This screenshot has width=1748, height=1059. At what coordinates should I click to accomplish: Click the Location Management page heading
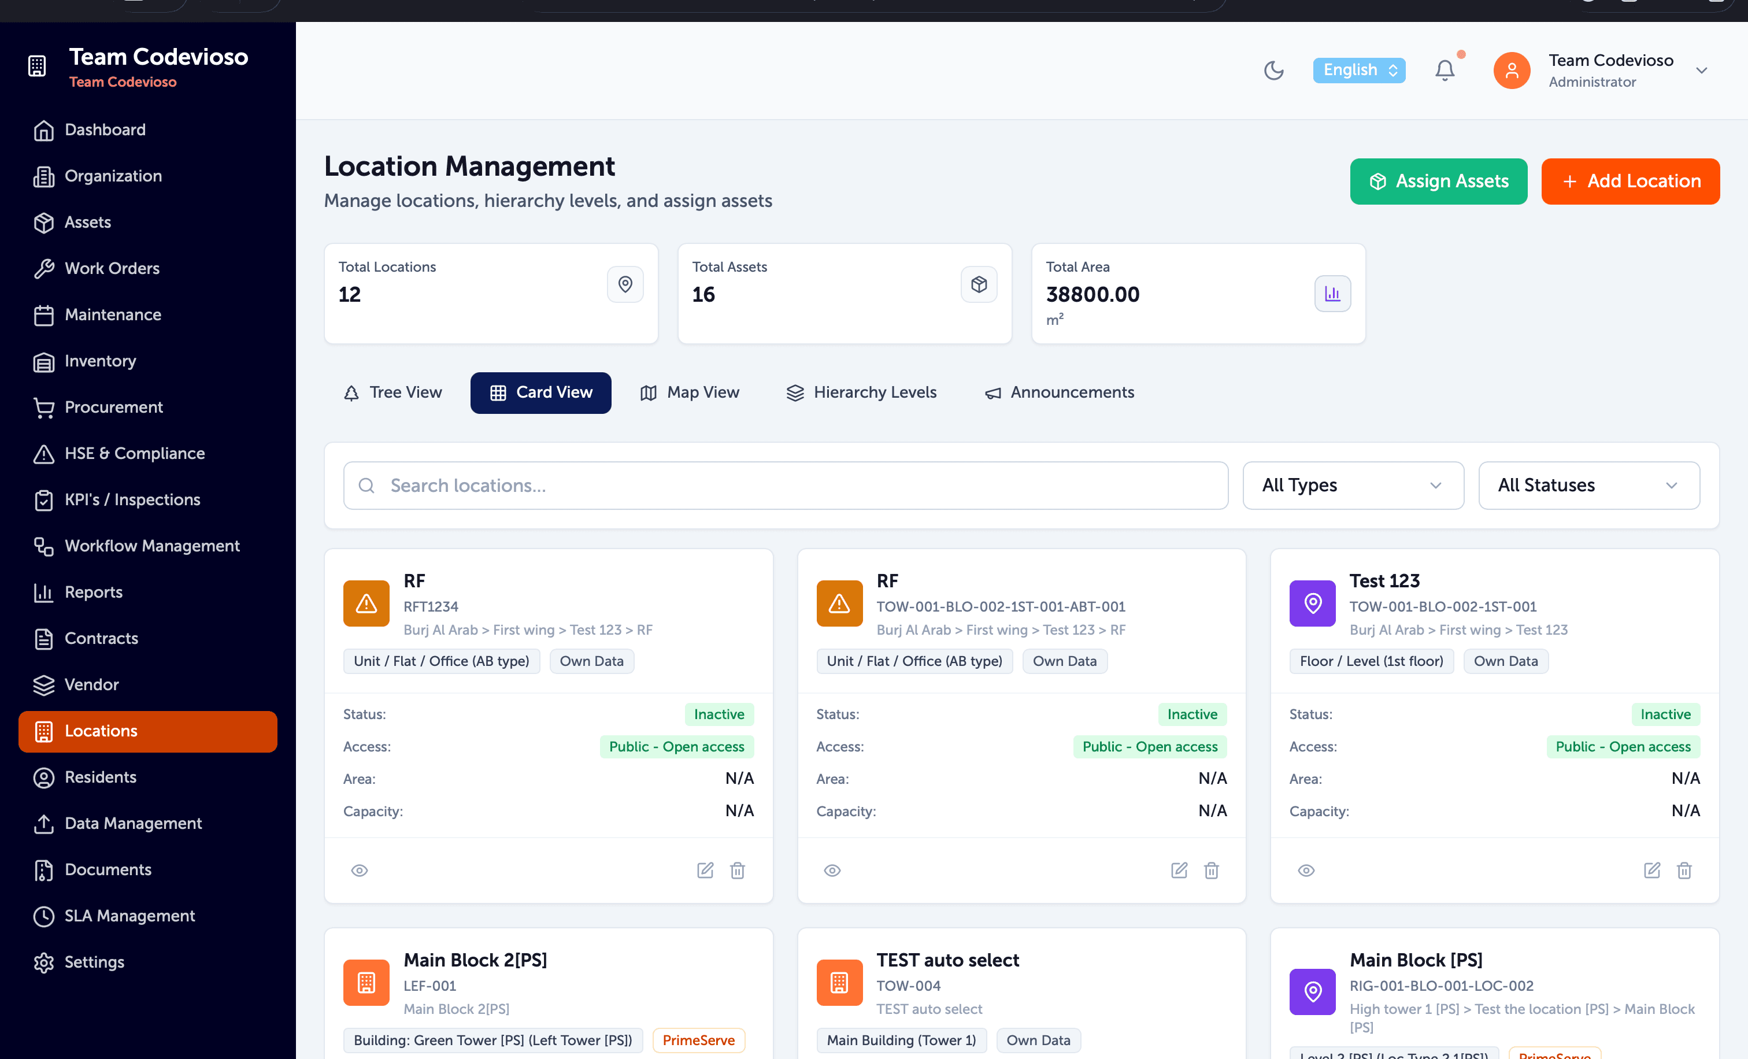469,166
